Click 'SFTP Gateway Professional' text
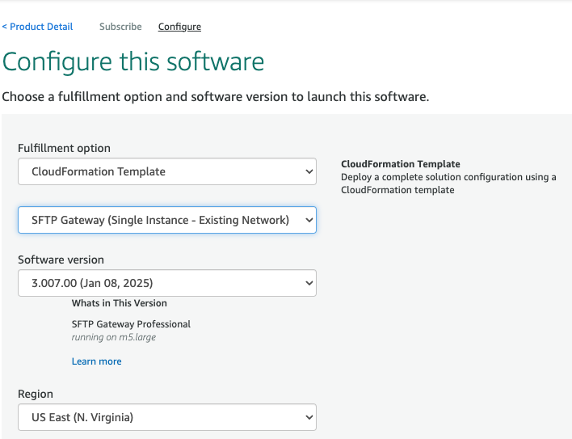This screenshot has width=572, height=439. (131, 324)
